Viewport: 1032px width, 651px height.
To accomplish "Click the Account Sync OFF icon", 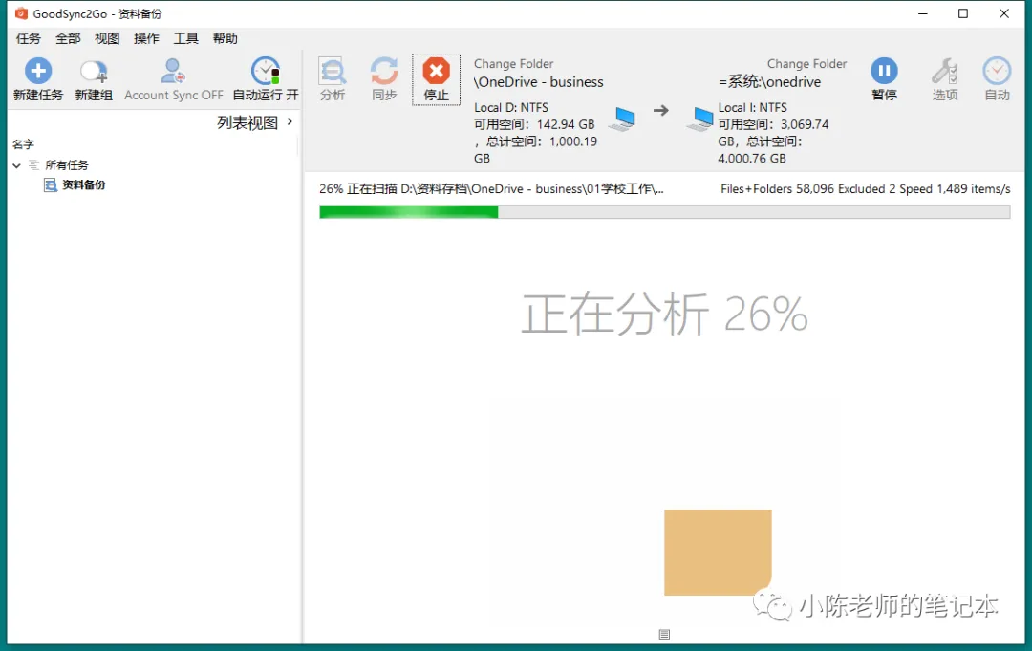I will (172, 71).
